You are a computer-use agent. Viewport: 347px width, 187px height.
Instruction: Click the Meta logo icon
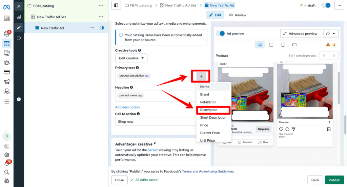coord(7,7)
